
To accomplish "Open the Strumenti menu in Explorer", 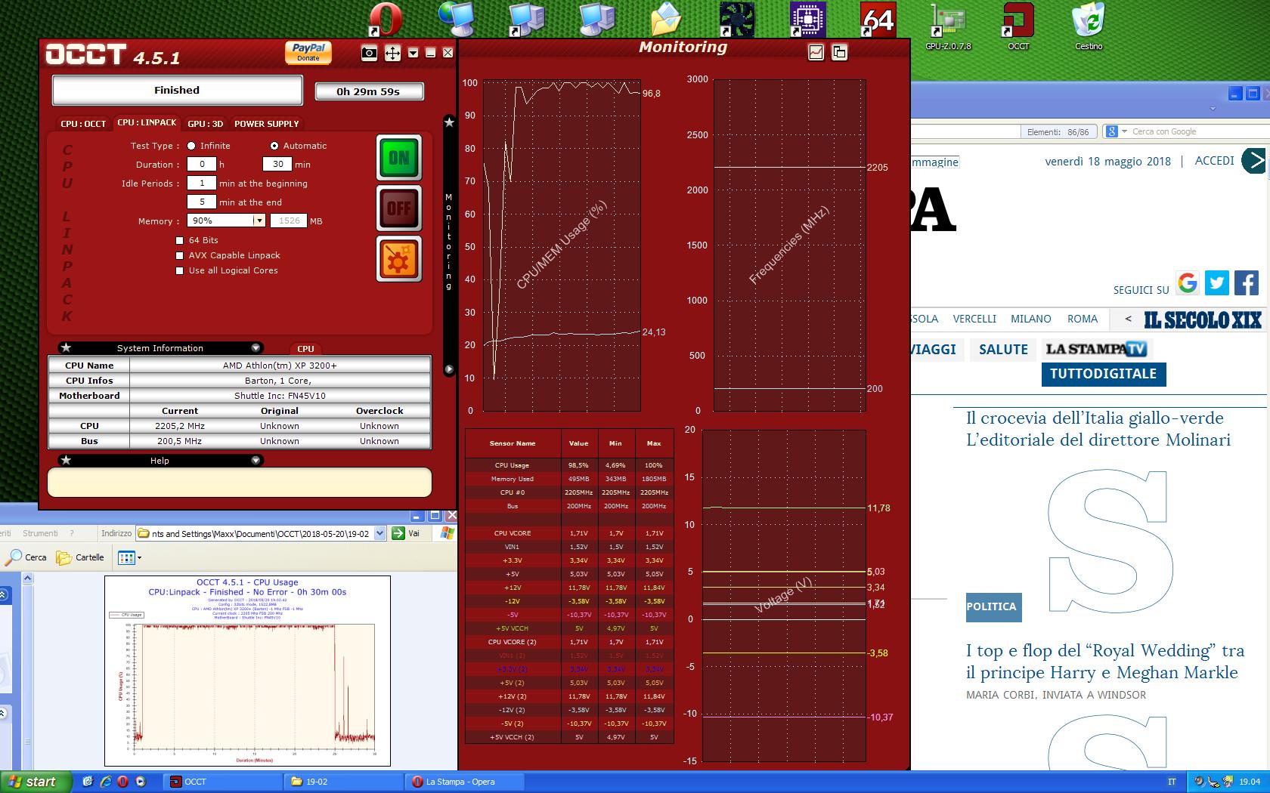I will pos(40,533).
